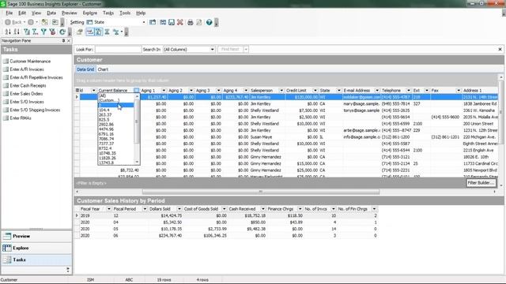Image resolution: width=506 pixels, height=284 pixels.
Task: Open the Setting State dropdown arrow
Action: click(x=144, y=22)
